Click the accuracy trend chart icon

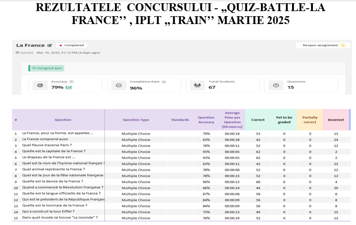69,87
